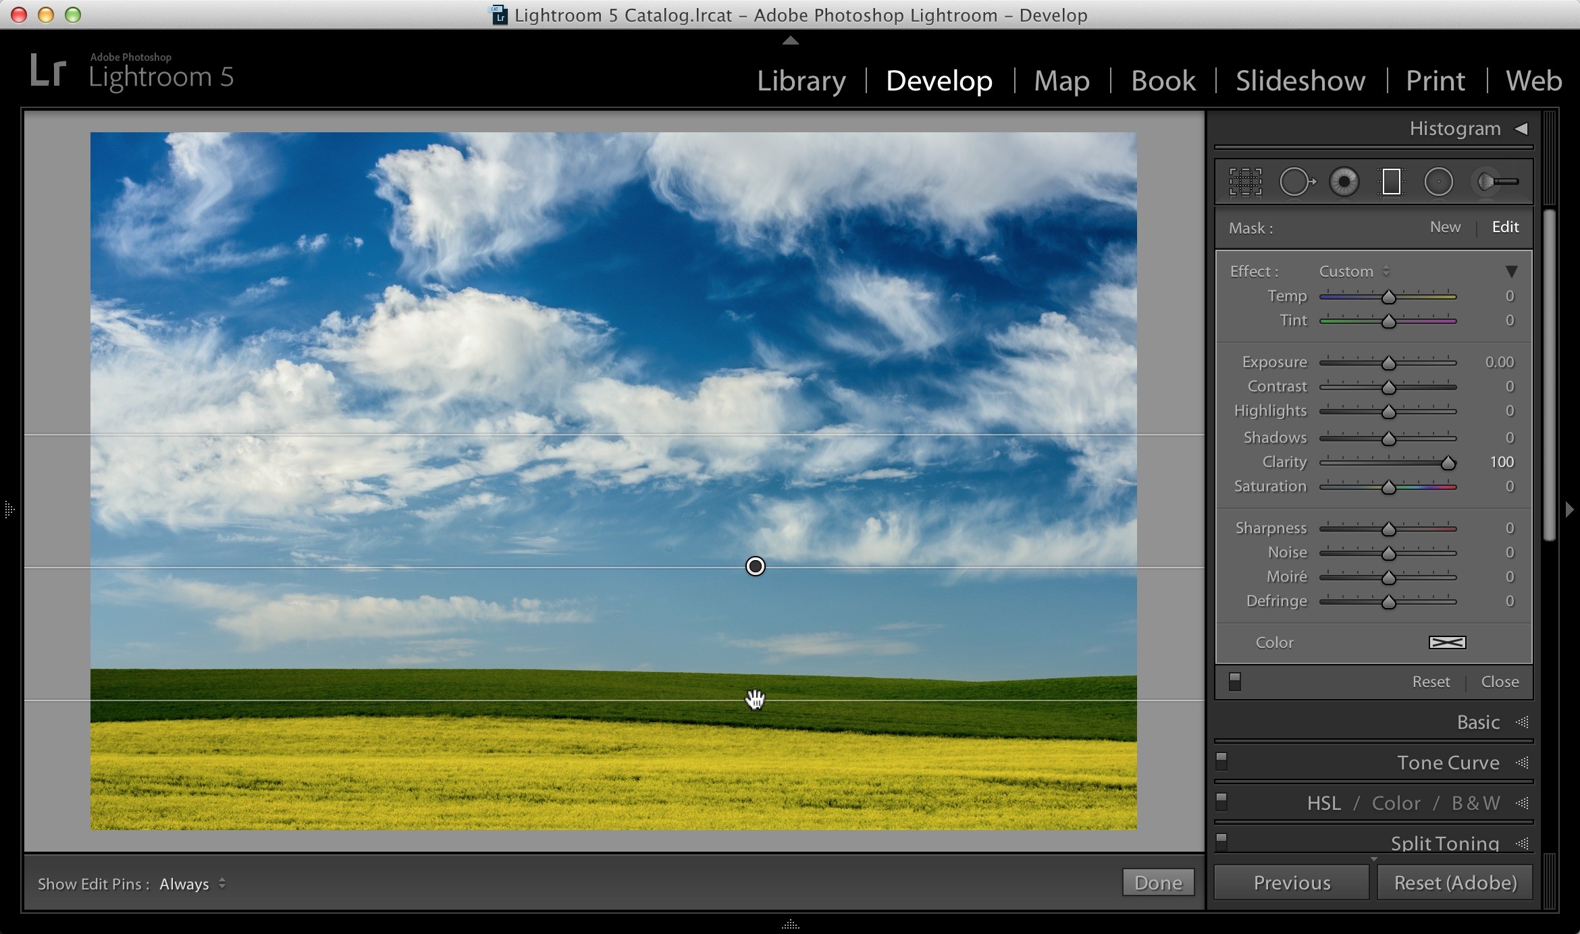This screenshot has width=1580, height=934.
Task: Toggle the HSL panel switch
Action: [1221, 802]
